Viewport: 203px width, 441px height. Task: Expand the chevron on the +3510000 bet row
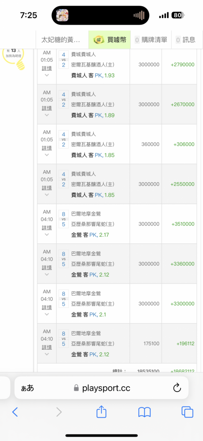[47, 235]
